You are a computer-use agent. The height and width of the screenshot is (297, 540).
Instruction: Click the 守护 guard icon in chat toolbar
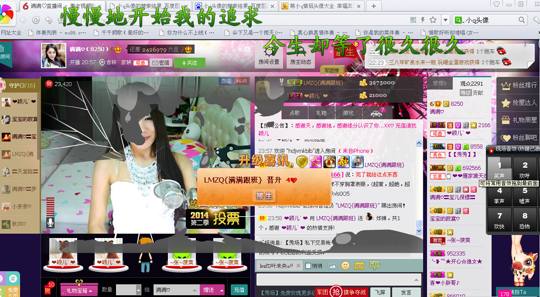374,265
